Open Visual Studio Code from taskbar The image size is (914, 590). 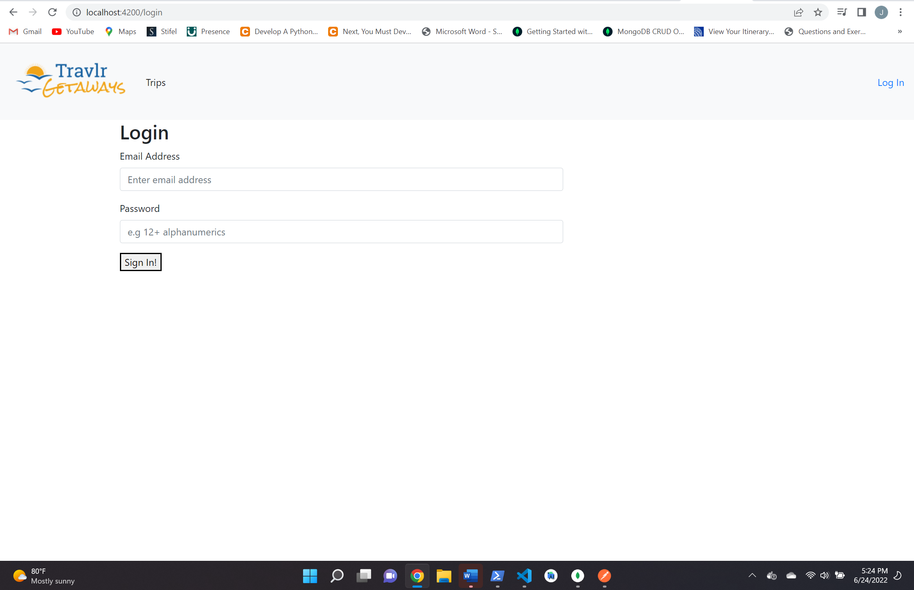coord(524,575)
